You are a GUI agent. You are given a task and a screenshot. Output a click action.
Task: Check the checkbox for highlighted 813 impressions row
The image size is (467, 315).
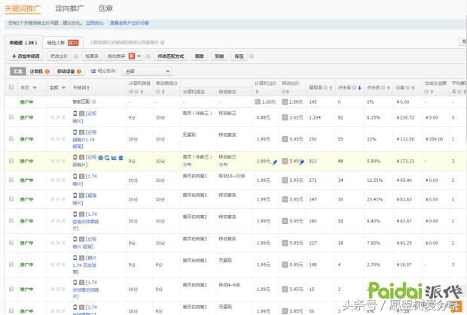click(x=11, y=161)
